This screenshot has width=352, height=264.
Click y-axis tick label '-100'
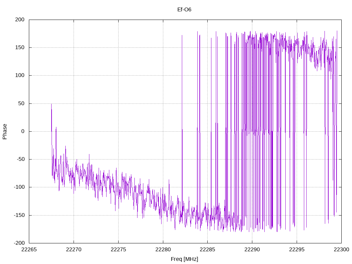19,187
